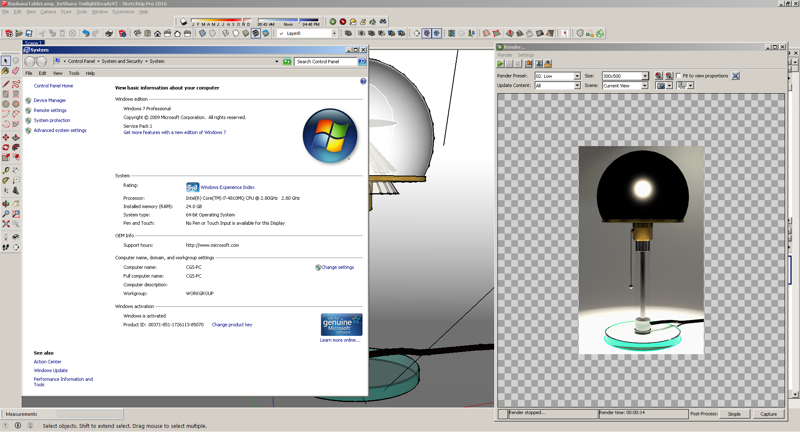Click the Search Control Panel field

click(326, 62)
